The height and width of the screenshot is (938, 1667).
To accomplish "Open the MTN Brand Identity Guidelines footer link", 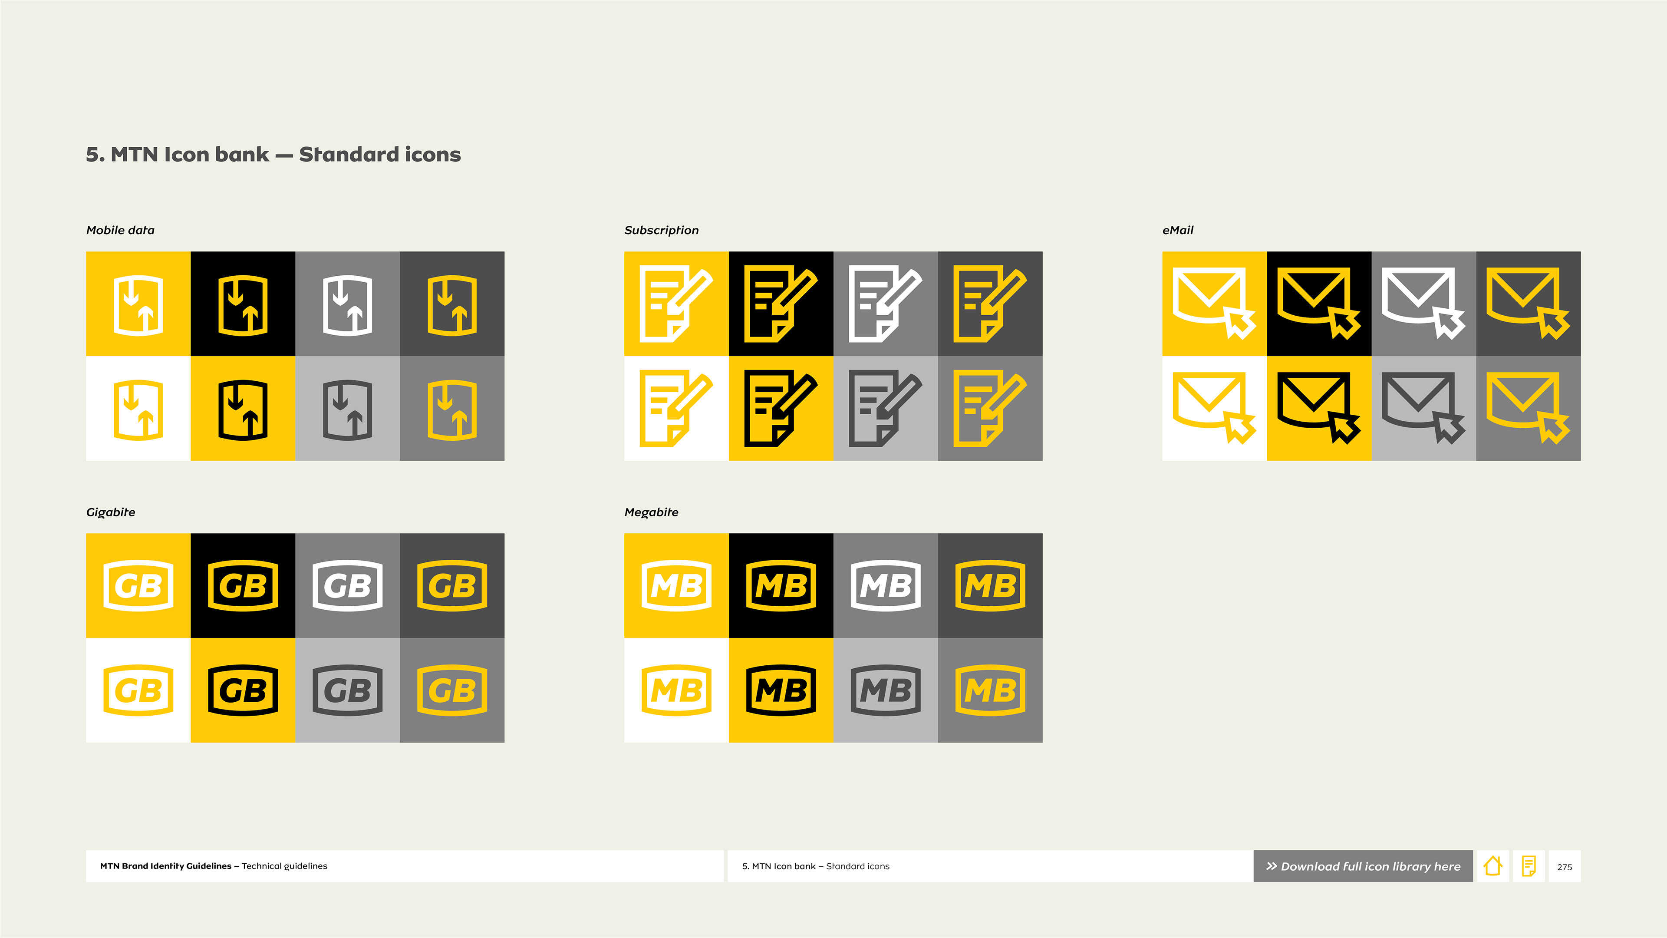I will click(214, 866).
